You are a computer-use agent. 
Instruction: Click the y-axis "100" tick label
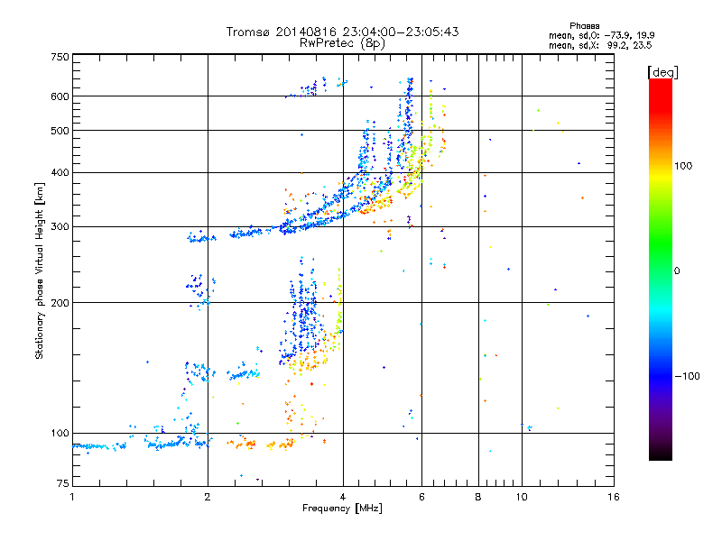point(60,434)
